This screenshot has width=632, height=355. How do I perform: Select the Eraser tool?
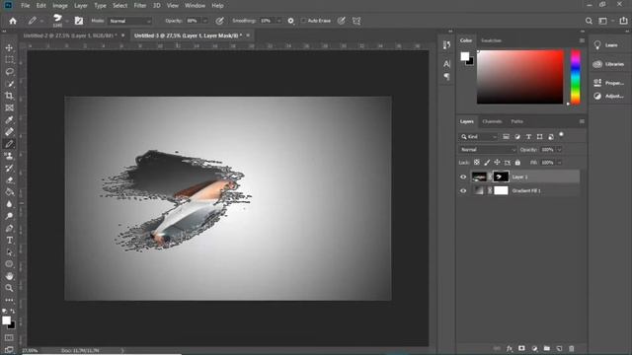[9, 180]
